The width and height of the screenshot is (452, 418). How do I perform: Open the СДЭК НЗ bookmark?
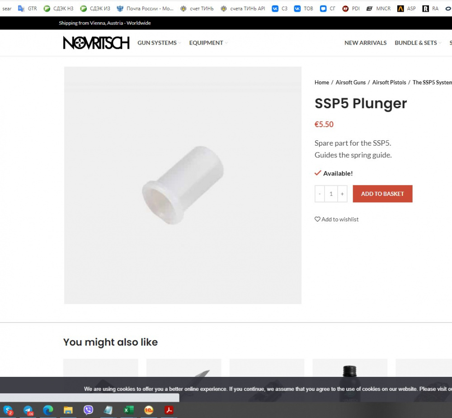(58, 9)
